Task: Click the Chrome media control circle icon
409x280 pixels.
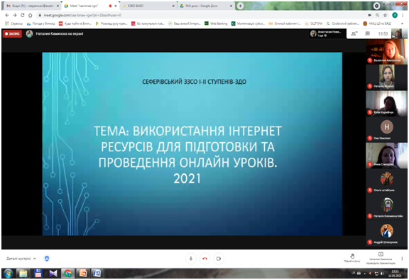Action: pos(376,6)
